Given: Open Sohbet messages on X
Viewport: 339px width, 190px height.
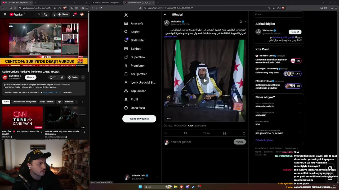Looking at the screenshot, I should tap(132, 49).
